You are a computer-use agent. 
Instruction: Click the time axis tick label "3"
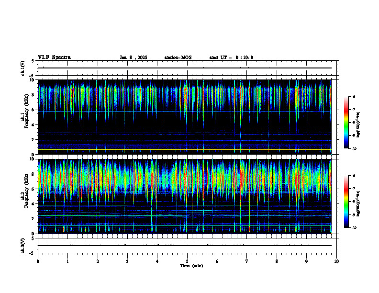point(127,261)
